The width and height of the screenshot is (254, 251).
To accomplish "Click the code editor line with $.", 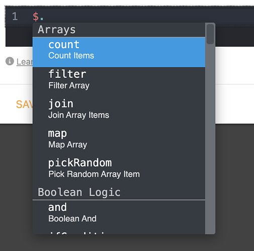I will pyautogui.click(x=129, y=17).
